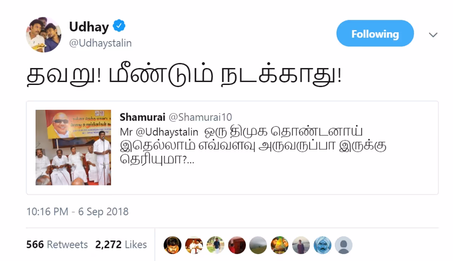
Task: Open the blue verified badge beside Udhay
Action: coord(119,26)
